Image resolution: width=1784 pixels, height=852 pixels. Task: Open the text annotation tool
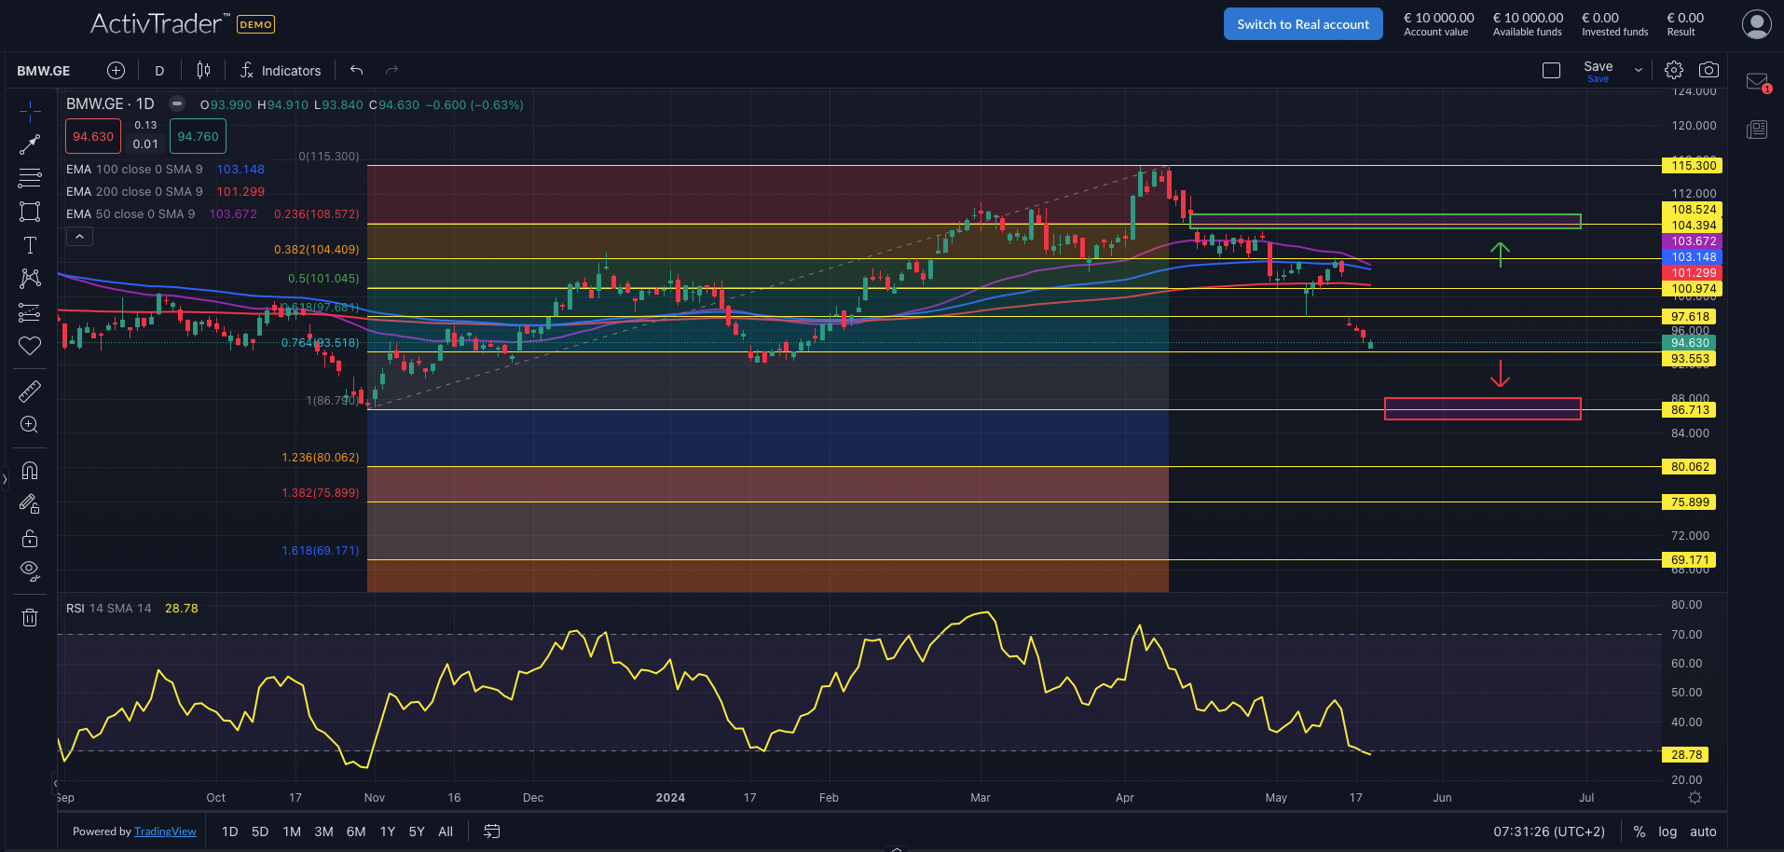30,245
